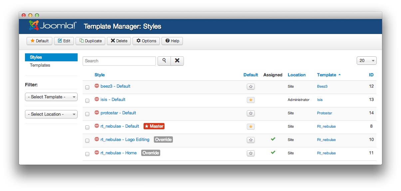Screen dimensions: 401x191
Task: Click the green checkmark for Logo Editing row
Action: [273, 139]
